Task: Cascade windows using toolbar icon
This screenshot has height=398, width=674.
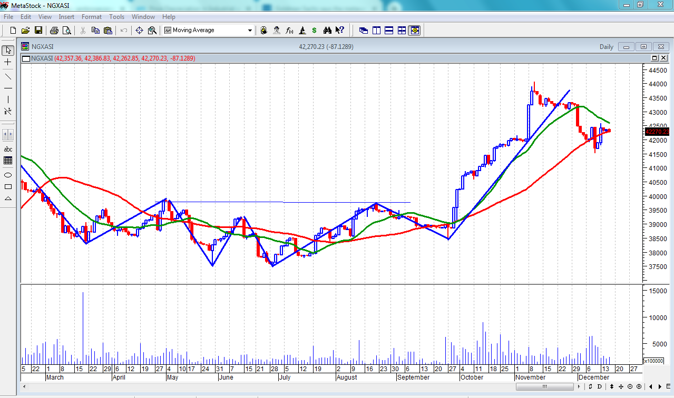Action: tap(364, 31)
